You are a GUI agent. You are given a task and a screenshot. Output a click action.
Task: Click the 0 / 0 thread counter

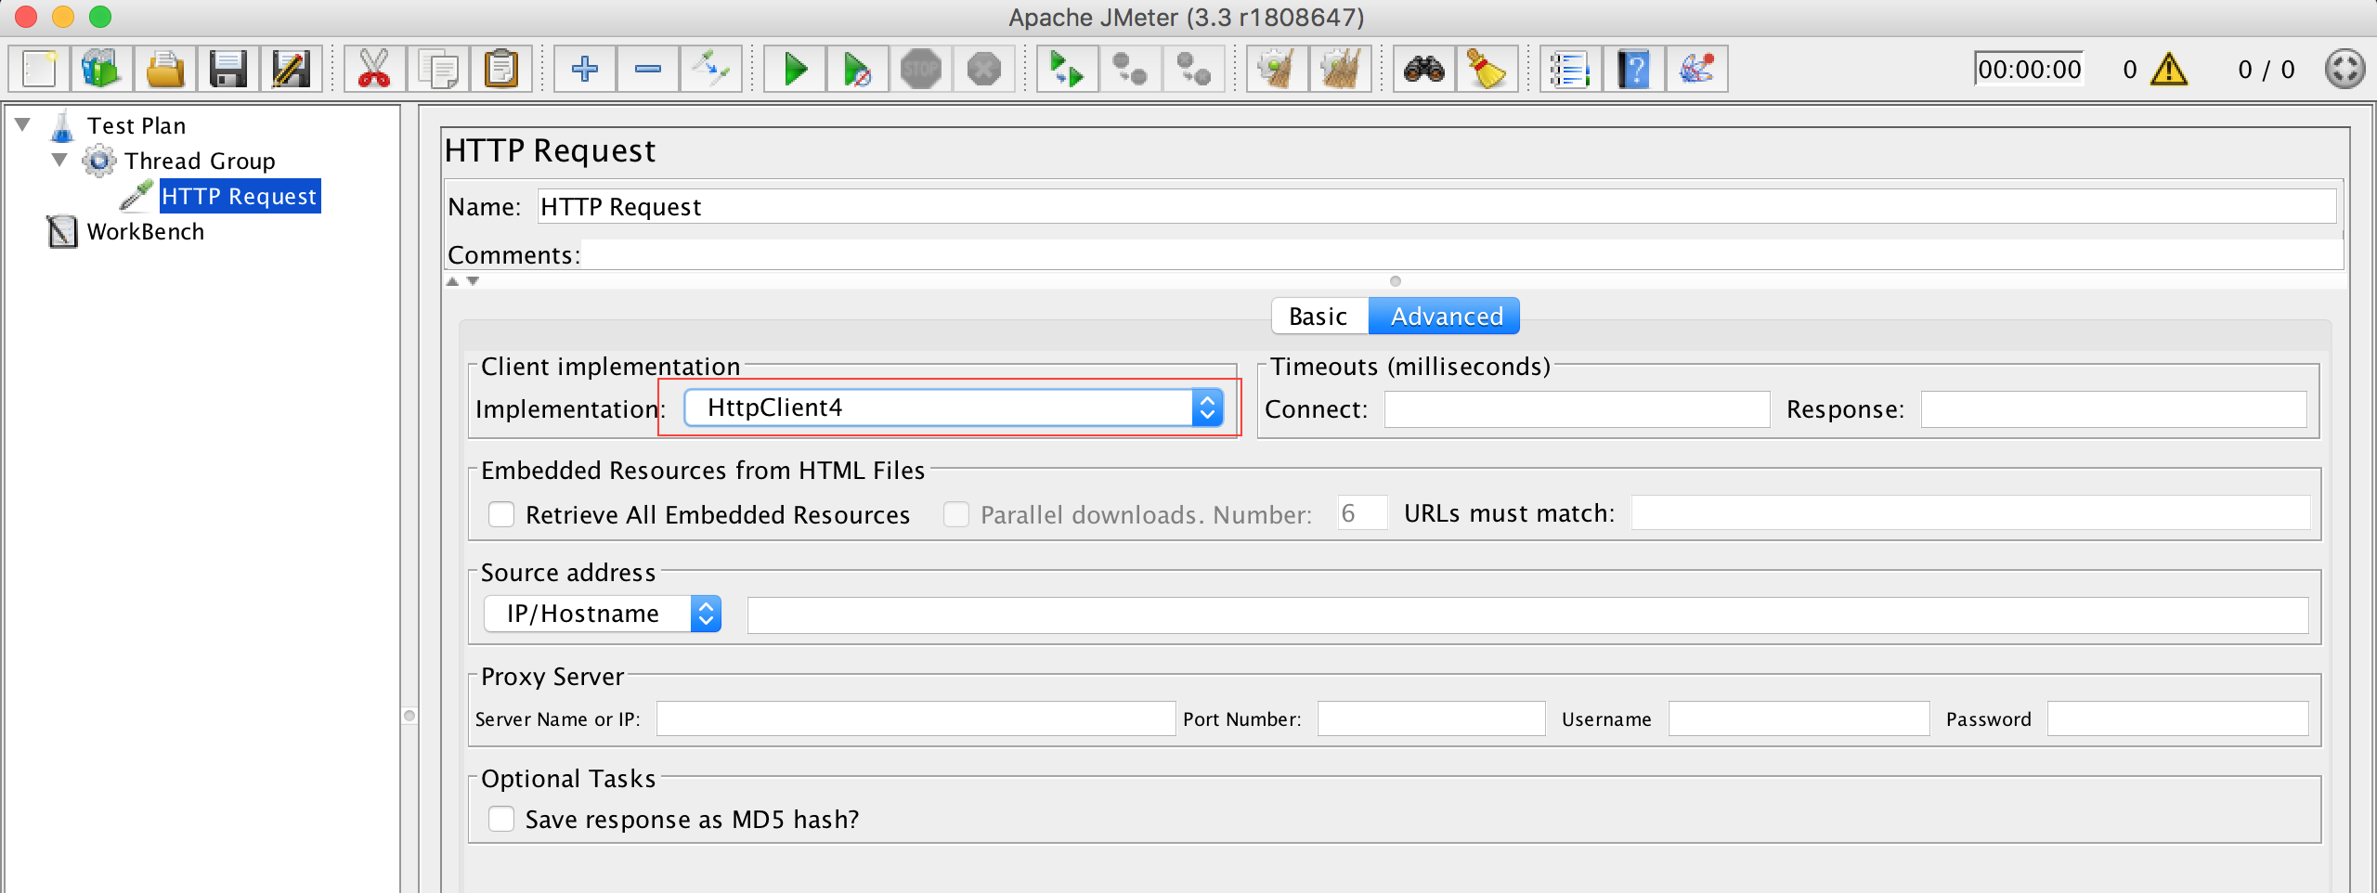pyautogui.click(x=2266, y=70)
